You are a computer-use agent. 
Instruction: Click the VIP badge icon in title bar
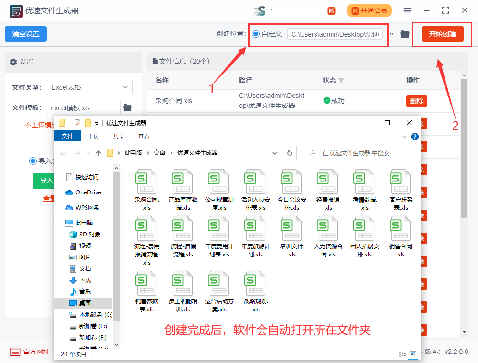pos(331,11)
